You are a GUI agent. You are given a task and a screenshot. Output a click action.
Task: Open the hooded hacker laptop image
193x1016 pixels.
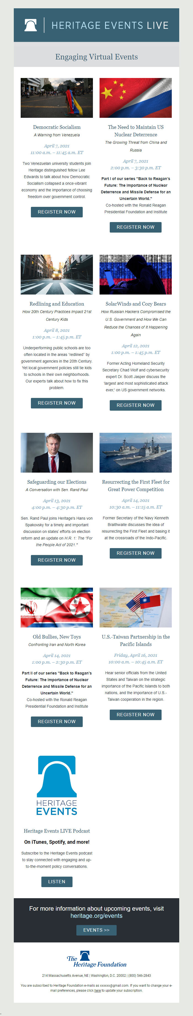click(x=136, y=275)
